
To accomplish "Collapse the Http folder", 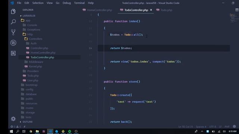I will point(30,34).
